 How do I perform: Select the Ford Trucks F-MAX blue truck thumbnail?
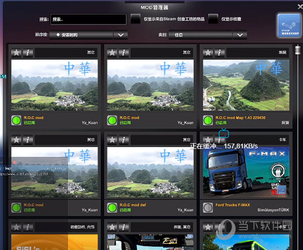point(246,172)
